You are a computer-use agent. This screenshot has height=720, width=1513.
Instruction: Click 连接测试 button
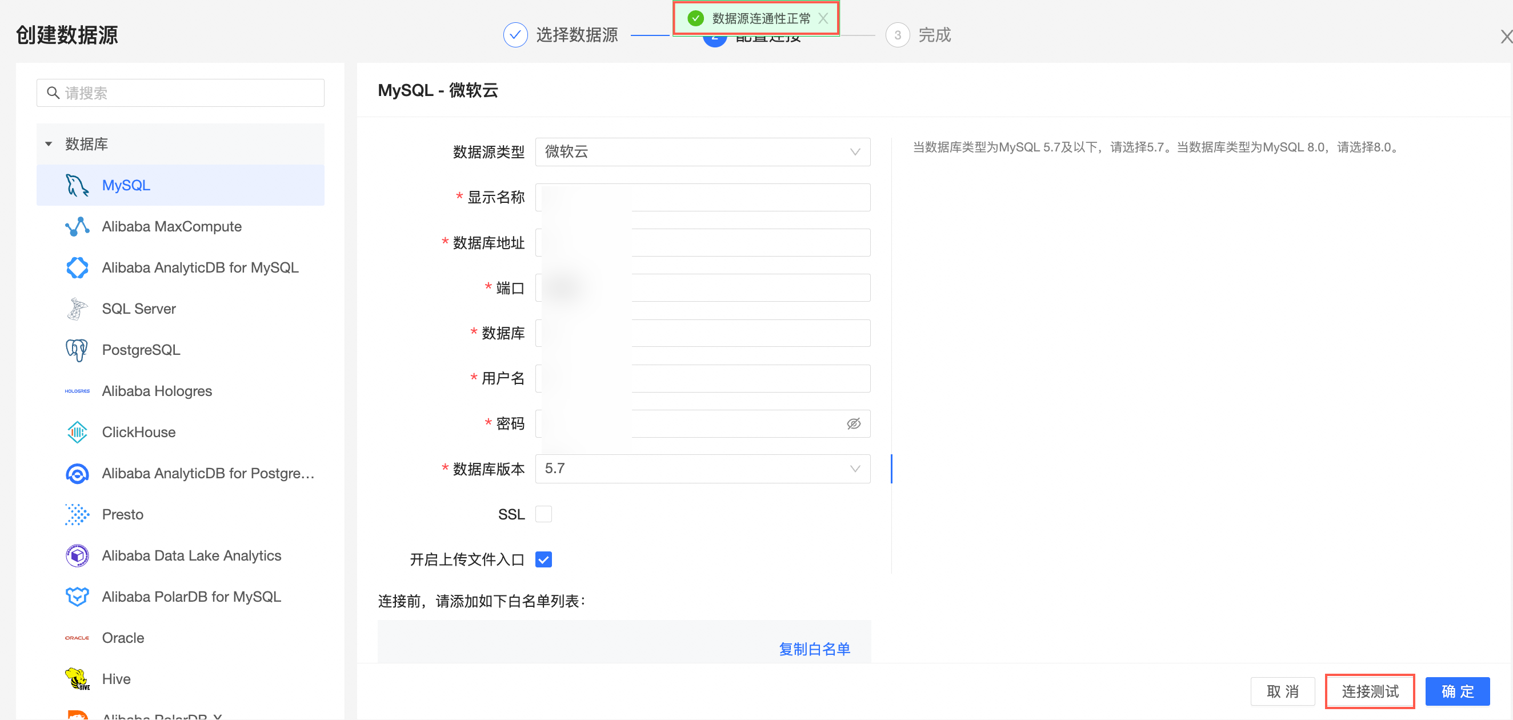coord(1370,691)
